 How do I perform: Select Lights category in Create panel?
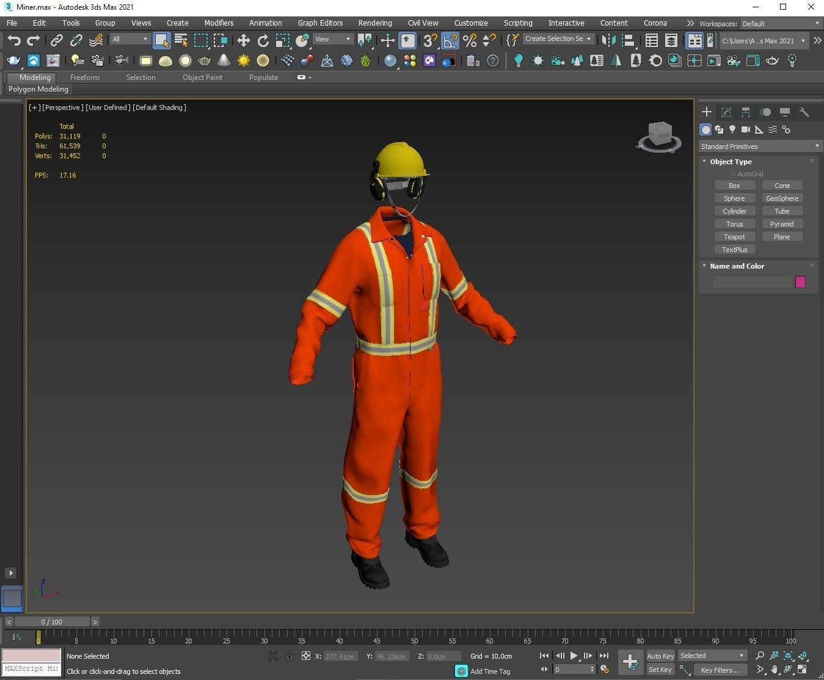tap(732, 129)
